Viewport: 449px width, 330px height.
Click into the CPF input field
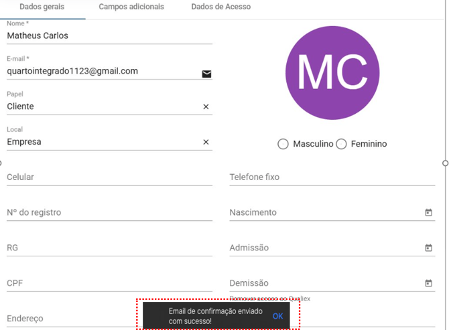point(107,283)
